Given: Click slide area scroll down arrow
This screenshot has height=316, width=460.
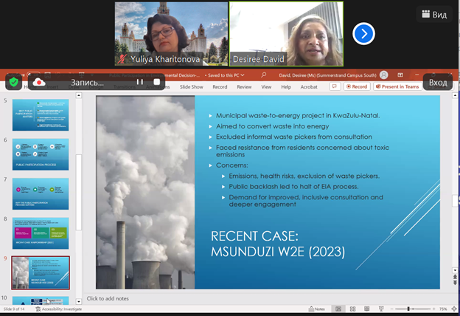Looking at the screenshot, I should tap(455, 270).
